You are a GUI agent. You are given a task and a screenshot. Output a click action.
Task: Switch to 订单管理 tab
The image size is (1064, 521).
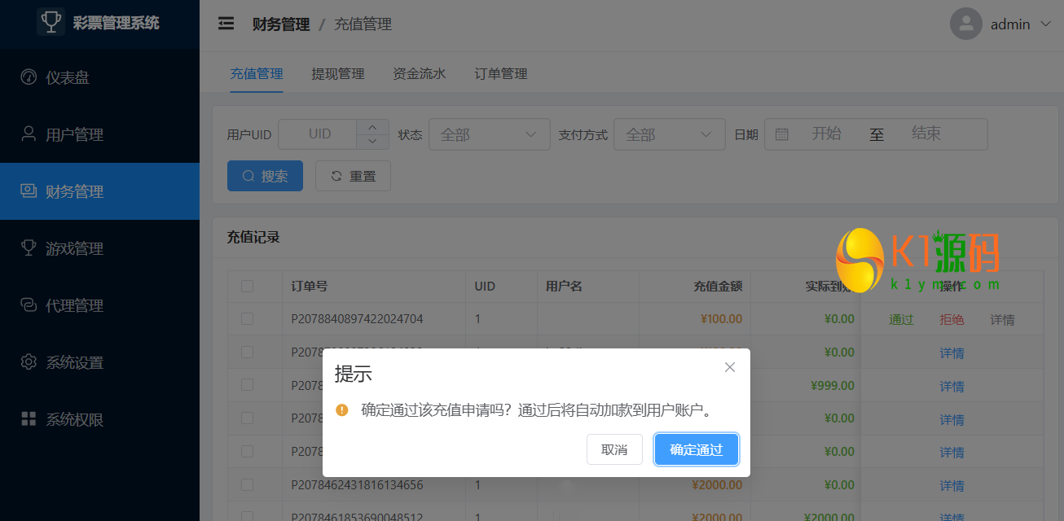tap(501, 73)
